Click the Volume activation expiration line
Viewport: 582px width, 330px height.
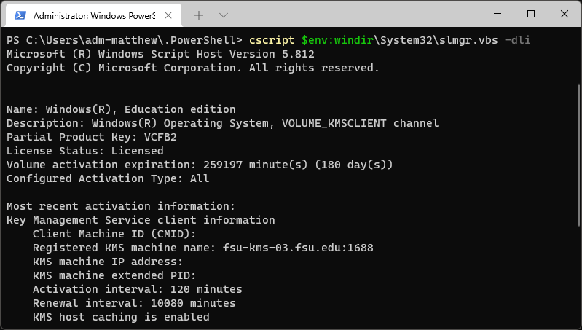[x=200, y=165]
